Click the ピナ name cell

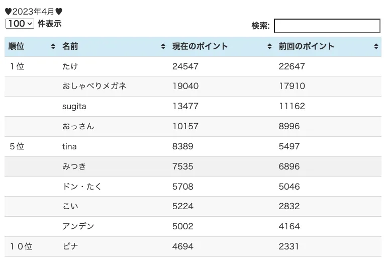click(70, 246)
